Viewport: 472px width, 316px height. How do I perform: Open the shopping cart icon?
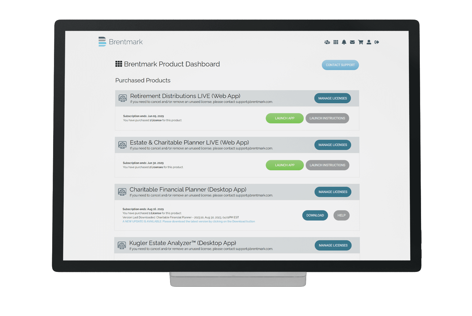click(360, 42)
